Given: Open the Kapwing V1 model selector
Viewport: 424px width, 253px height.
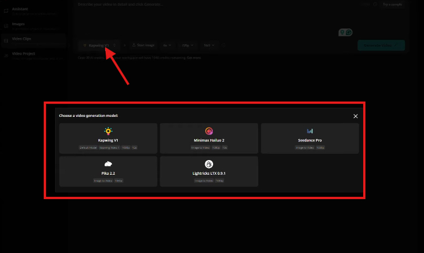Looking at the screenshot, I should pyautogui.click(x=99, y=45).
